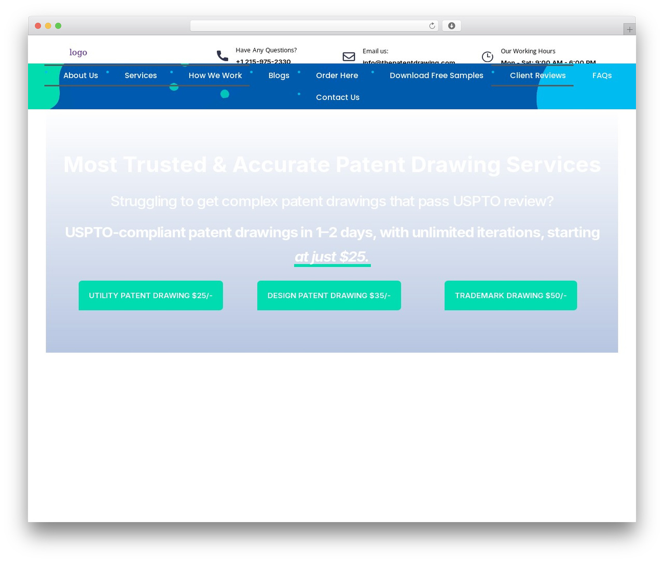Click 'Email us:' label

(x=376, y=51)
